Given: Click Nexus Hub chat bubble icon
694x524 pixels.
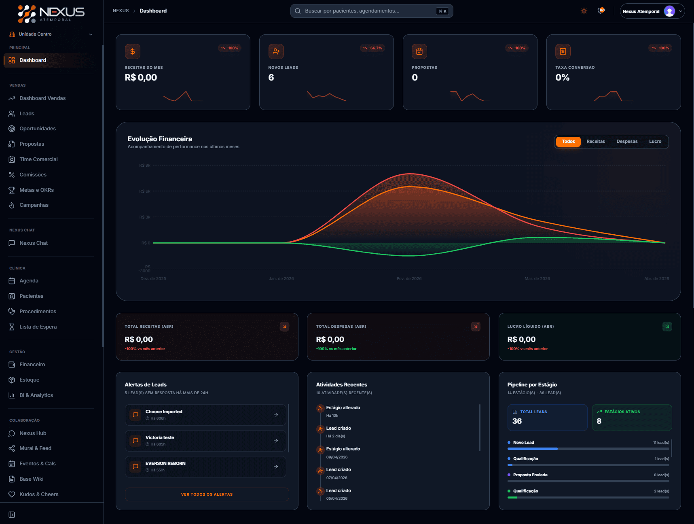Looking at the screenshot, I should tap(12, 433).
